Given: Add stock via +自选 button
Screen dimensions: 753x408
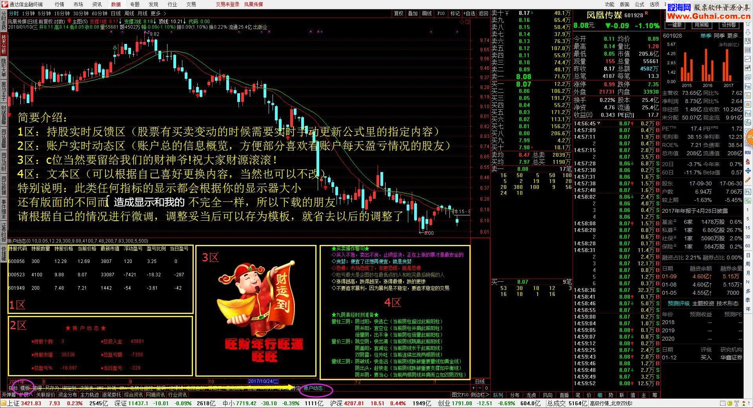Looking at the screenshot, I should click(469, 13).
